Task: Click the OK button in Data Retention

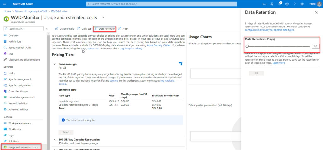Action: click(256, 73)
